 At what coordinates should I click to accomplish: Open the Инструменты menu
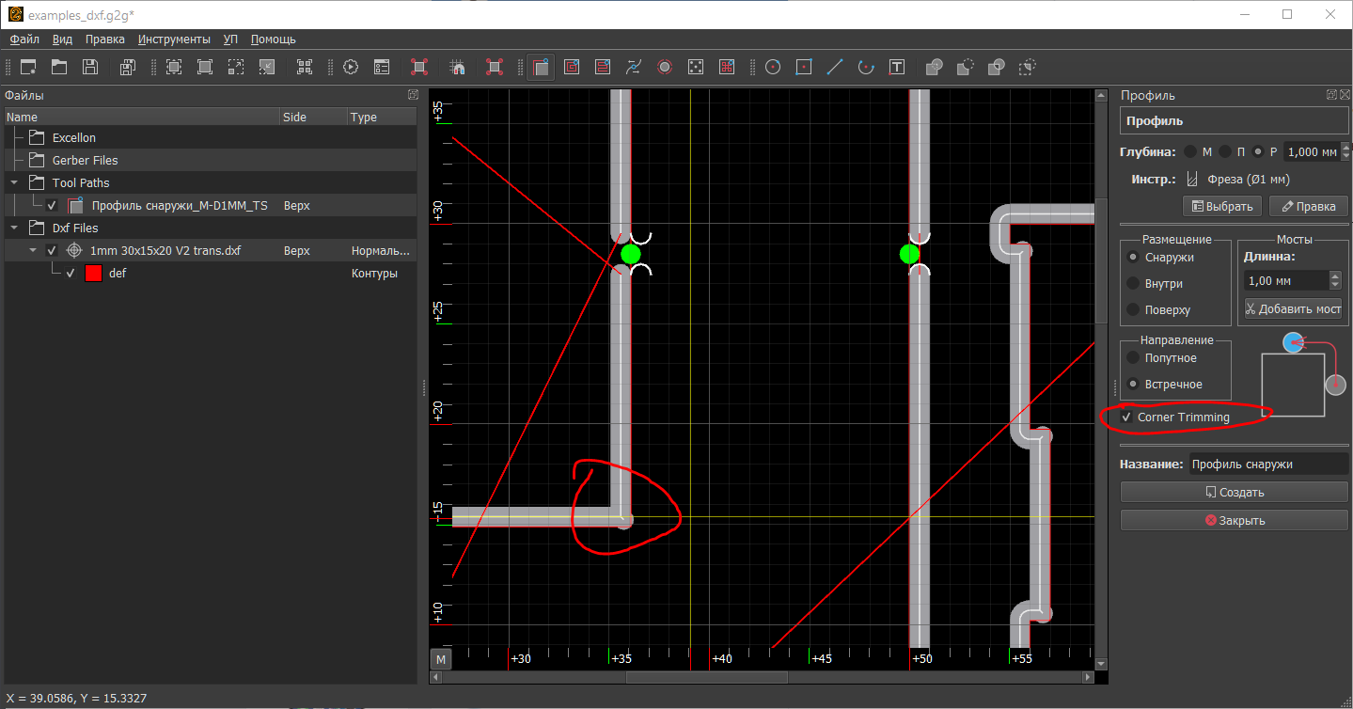pyautogui.click(x=174, y=39)
